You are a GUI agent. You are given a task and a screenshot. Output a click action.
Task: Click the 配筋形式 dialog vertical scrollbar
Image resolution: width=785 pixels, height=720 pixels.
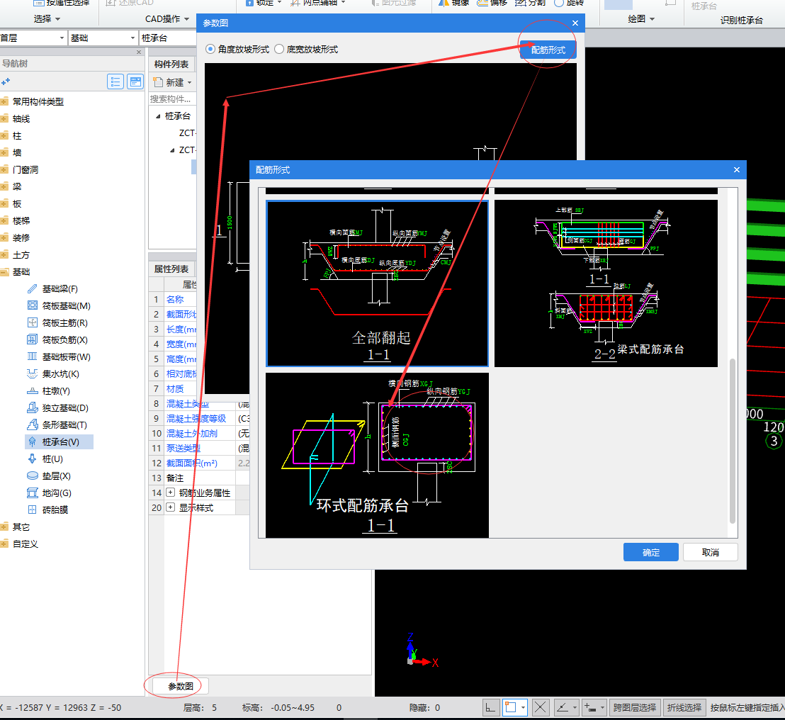click(733, 441)
